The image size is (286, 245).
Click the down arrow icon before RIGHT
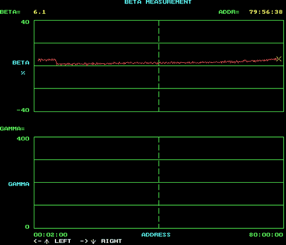(93, 242)
